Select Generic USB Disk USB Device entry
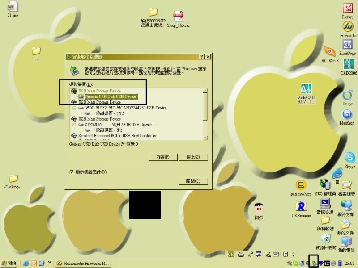Image resolution: width=358 pixels, height=268 pixels. tap(111, 96)
